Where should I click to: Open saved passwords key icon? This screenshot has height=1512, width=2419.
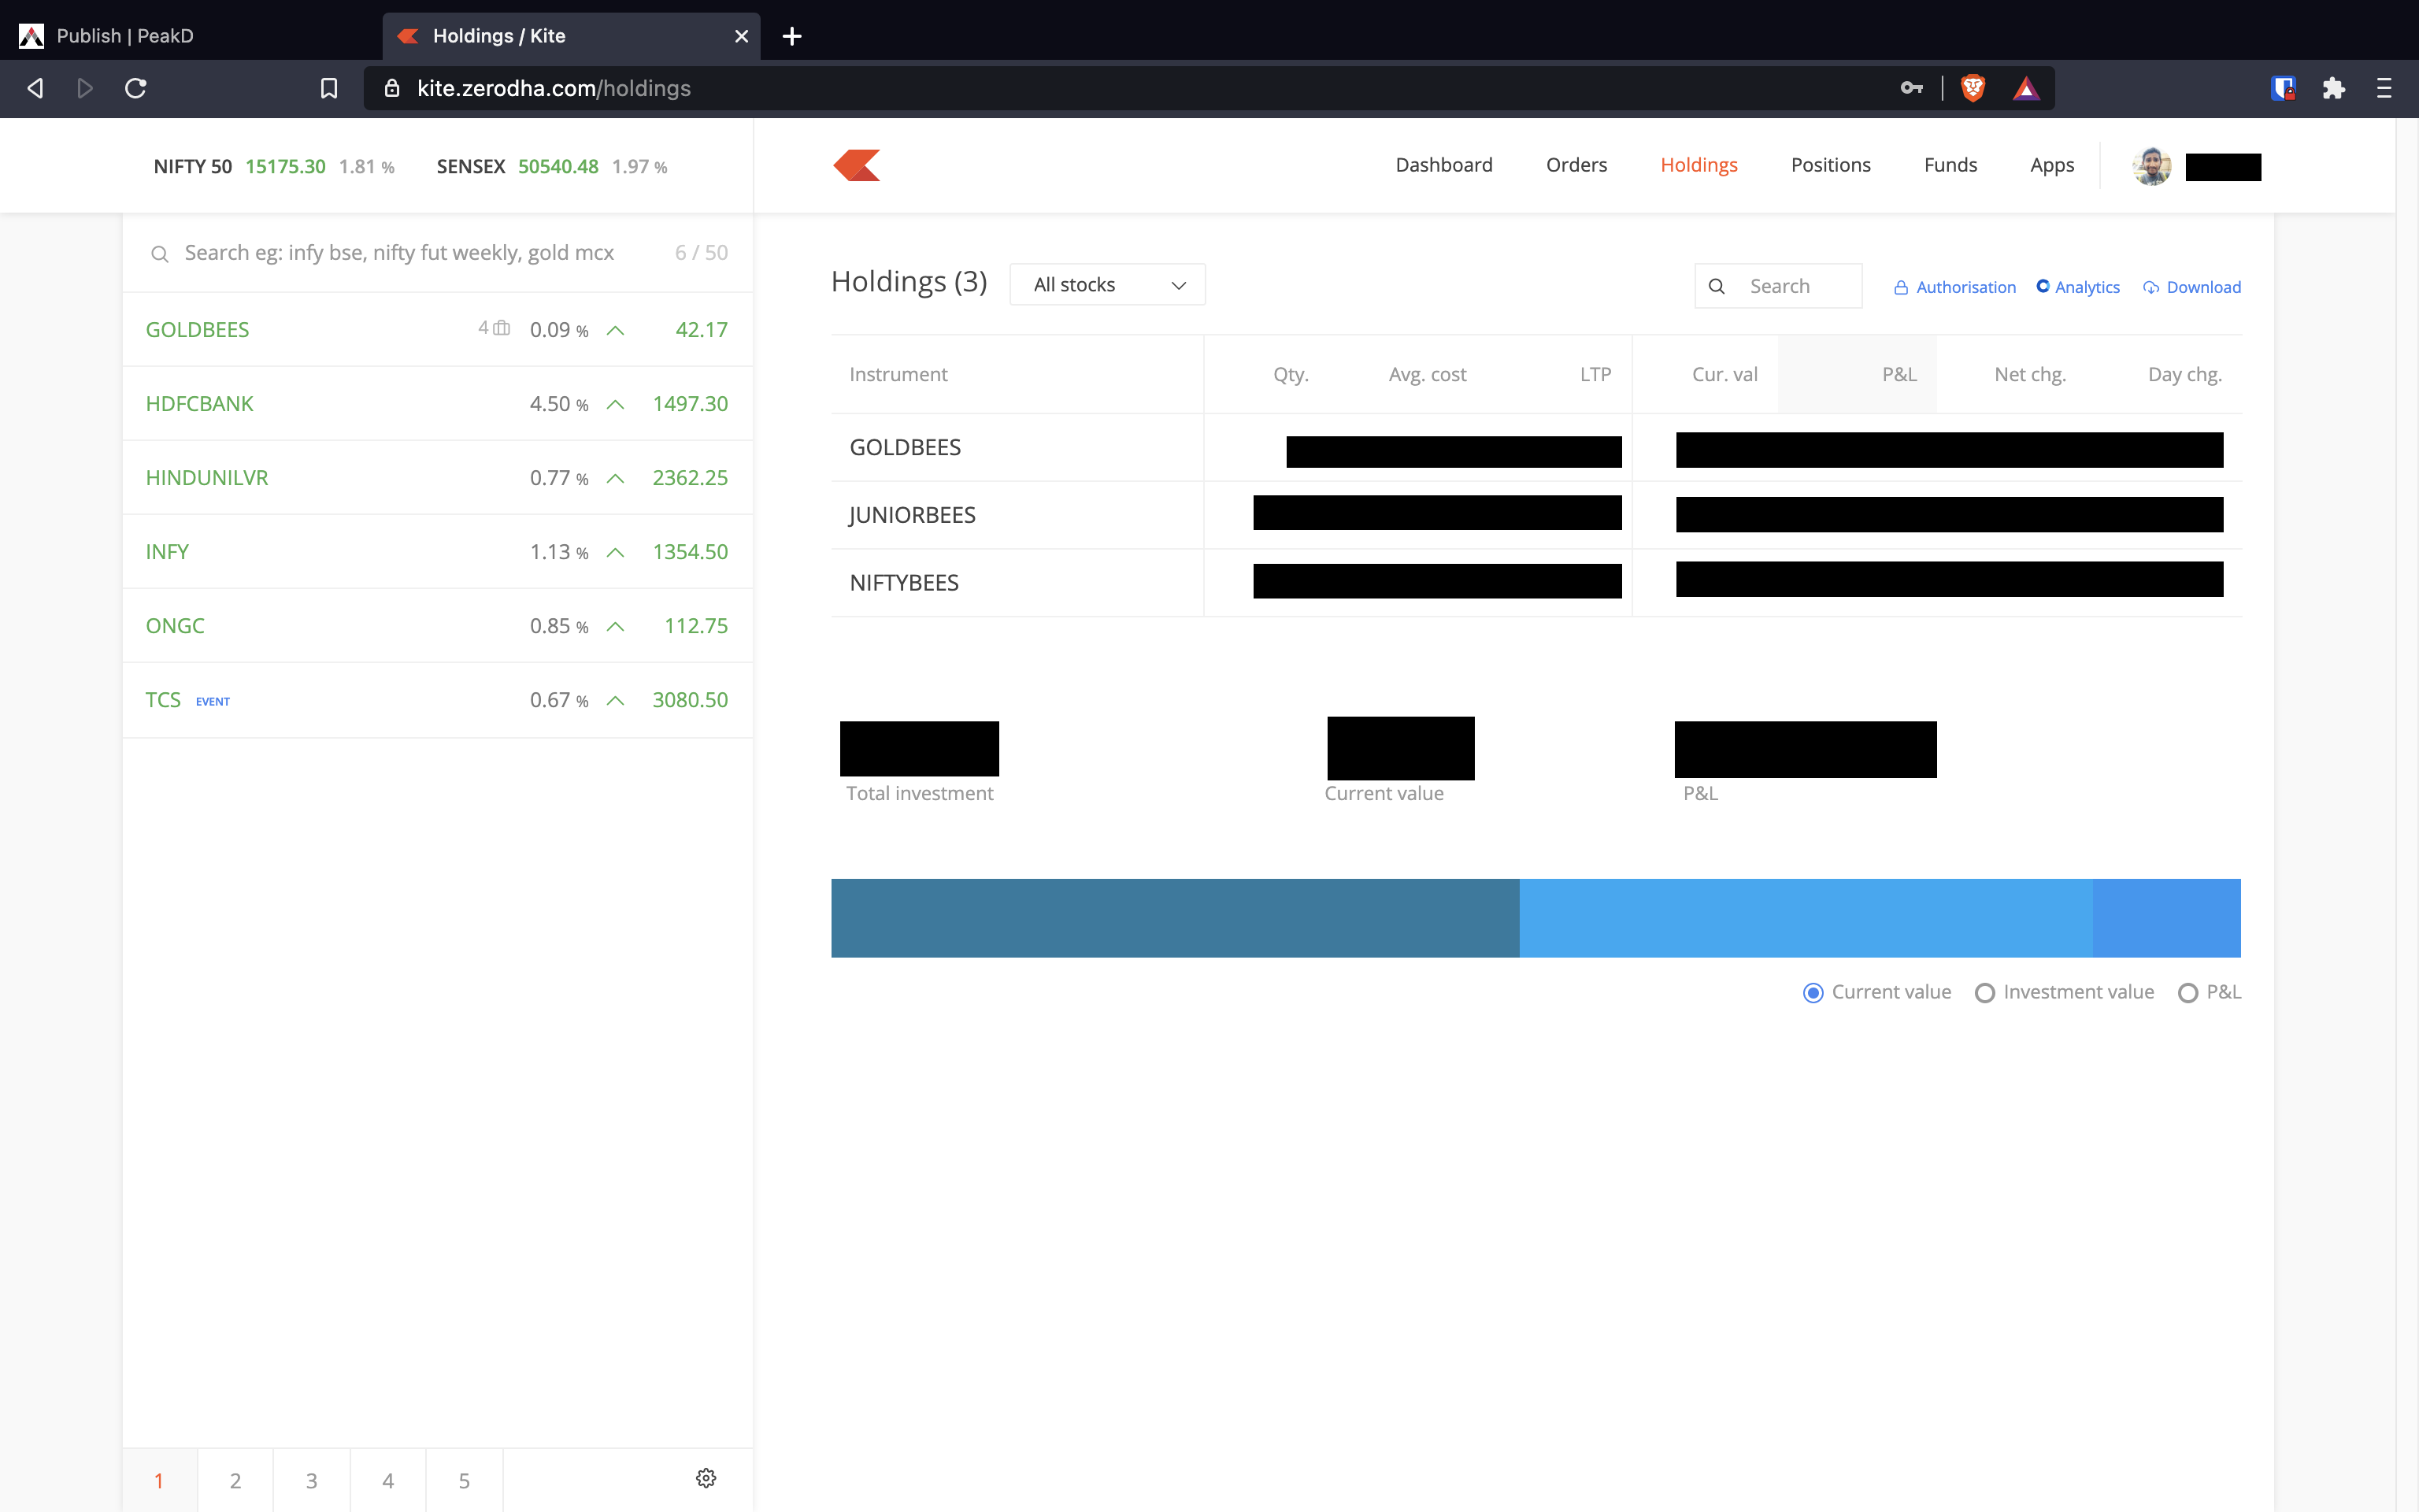pyautogui.click(x=1911, y=88)
